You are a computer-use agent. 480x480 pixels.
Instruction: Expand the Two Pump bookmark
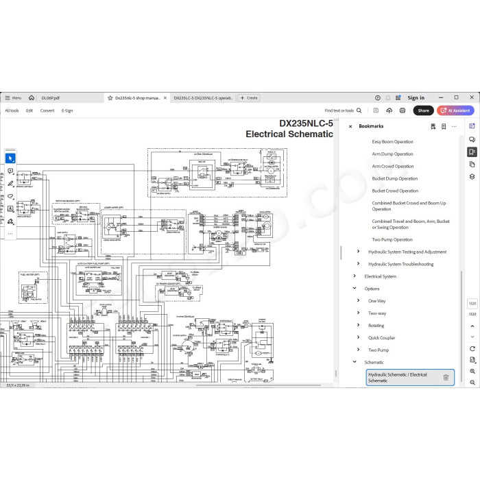coord(358,349)
